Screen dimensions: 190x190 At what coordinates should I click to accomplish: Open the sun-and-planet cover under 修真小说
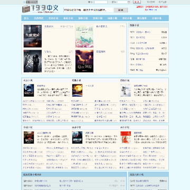click(77, 90)
